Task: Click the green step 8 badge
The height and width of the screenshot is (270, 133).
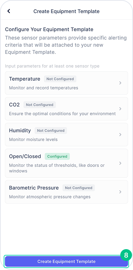Action: pos(126,255)
